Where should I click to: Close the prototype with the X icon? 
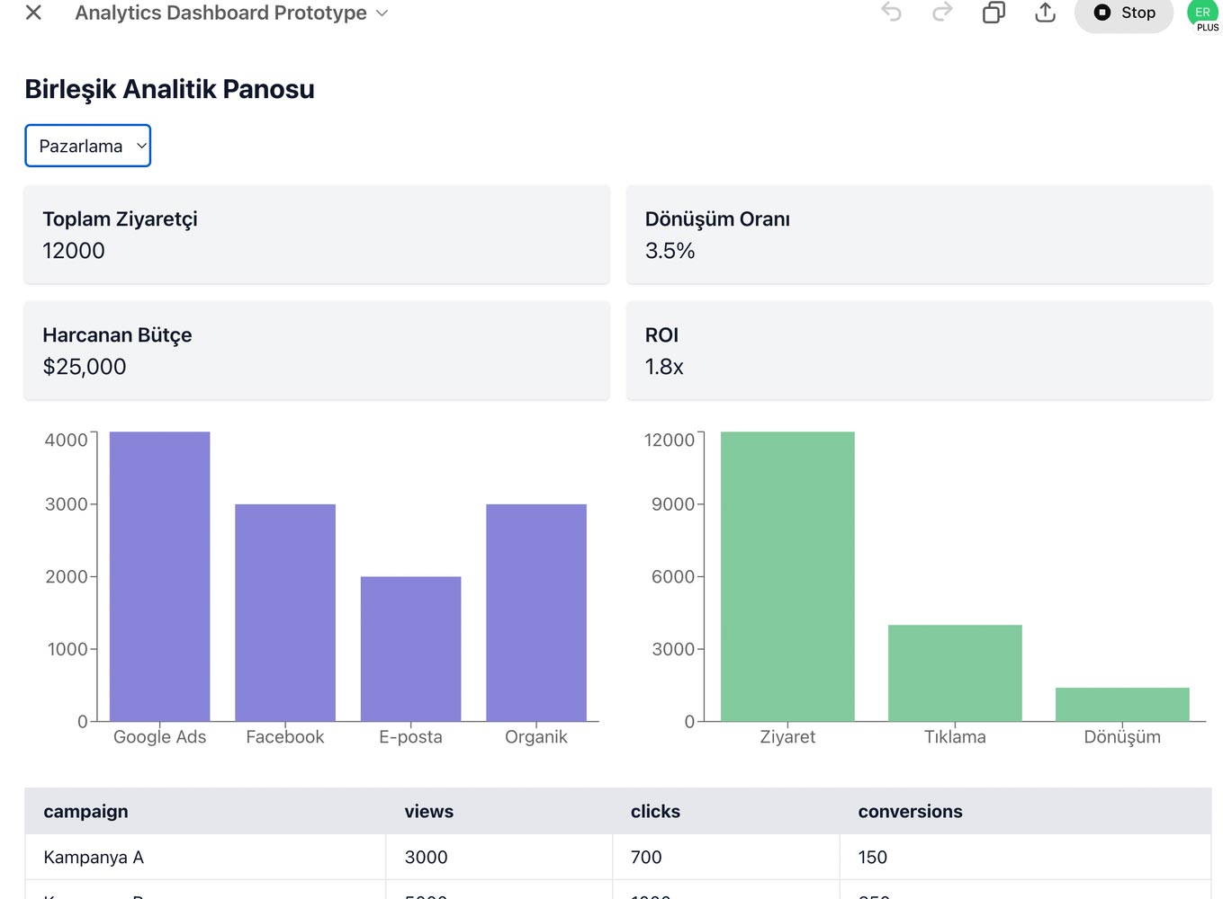point(33,13)
